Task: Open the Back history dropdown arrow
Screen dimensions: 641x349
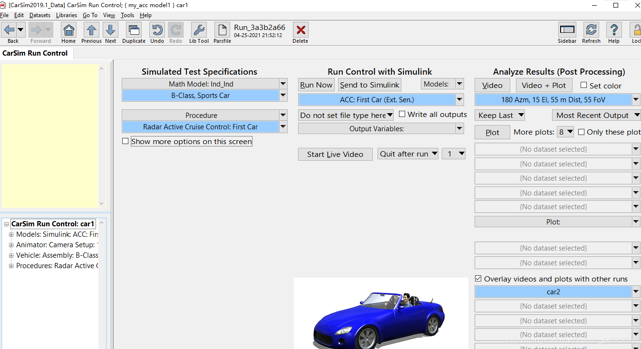Action: click(20, 30)
